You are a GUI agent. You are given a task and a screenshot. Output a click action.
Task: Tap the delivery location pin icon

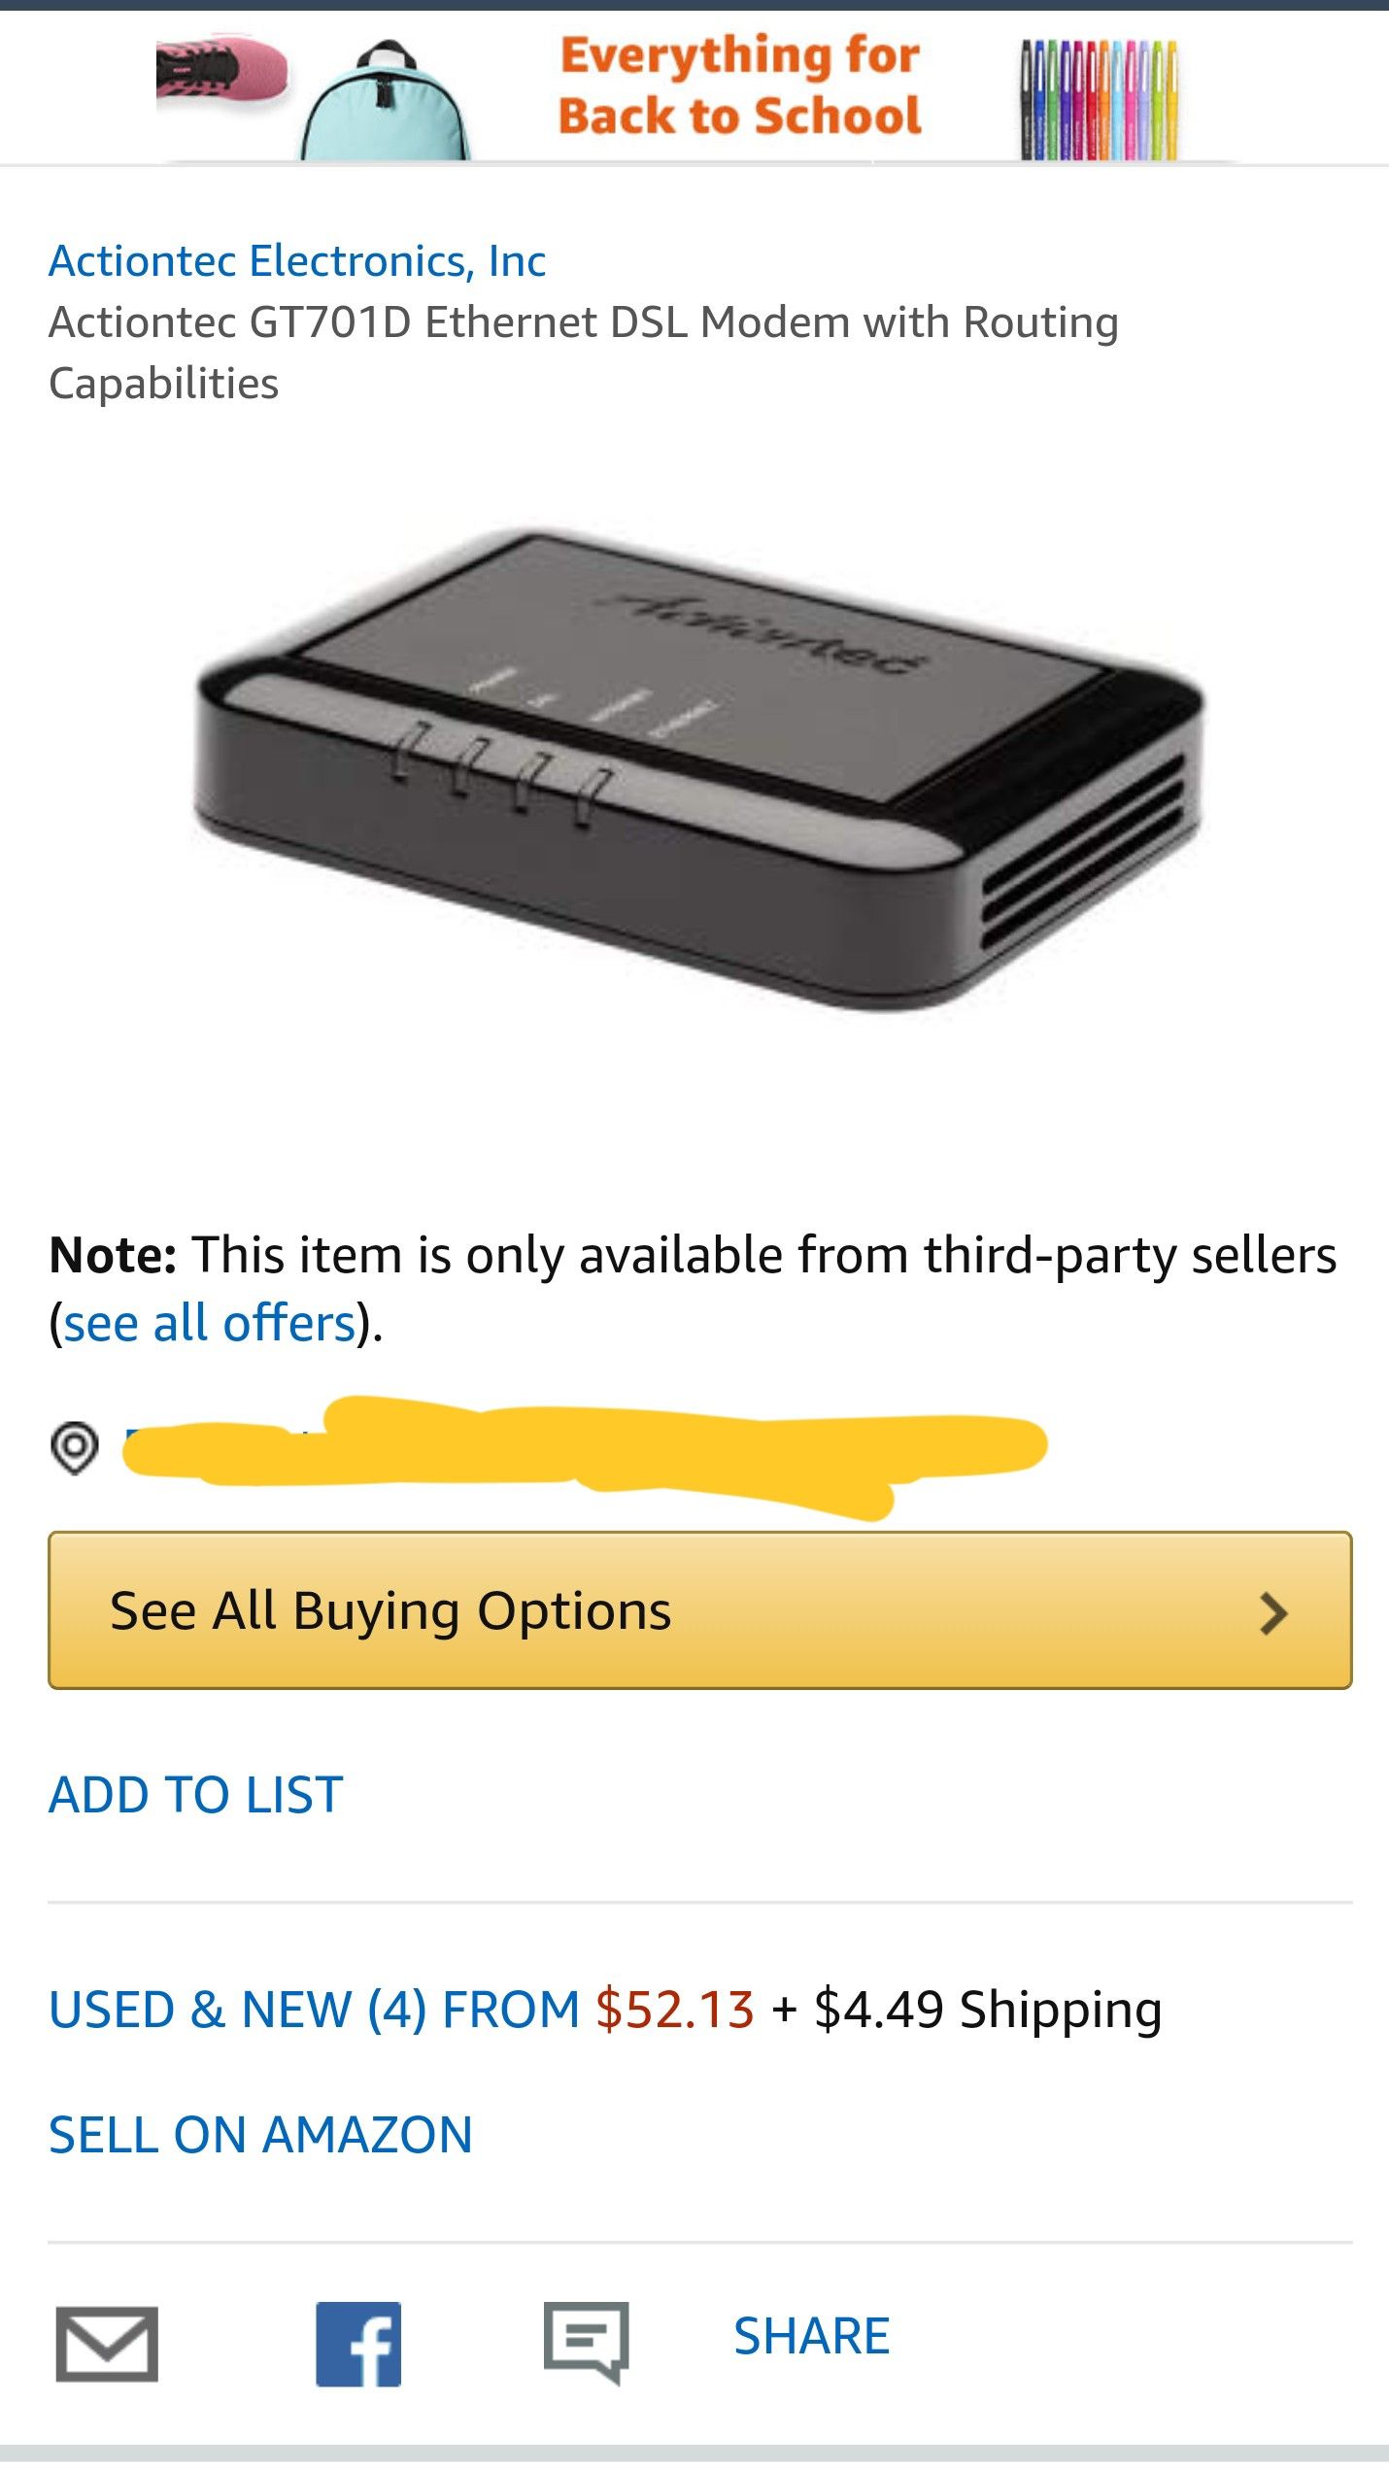[75, 1447]
